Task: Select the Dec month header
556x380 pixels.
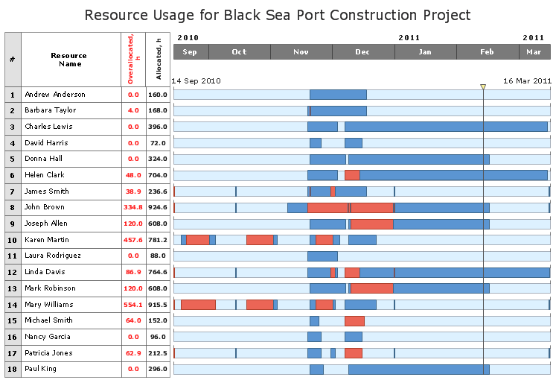Action: (x=363, y=52)
